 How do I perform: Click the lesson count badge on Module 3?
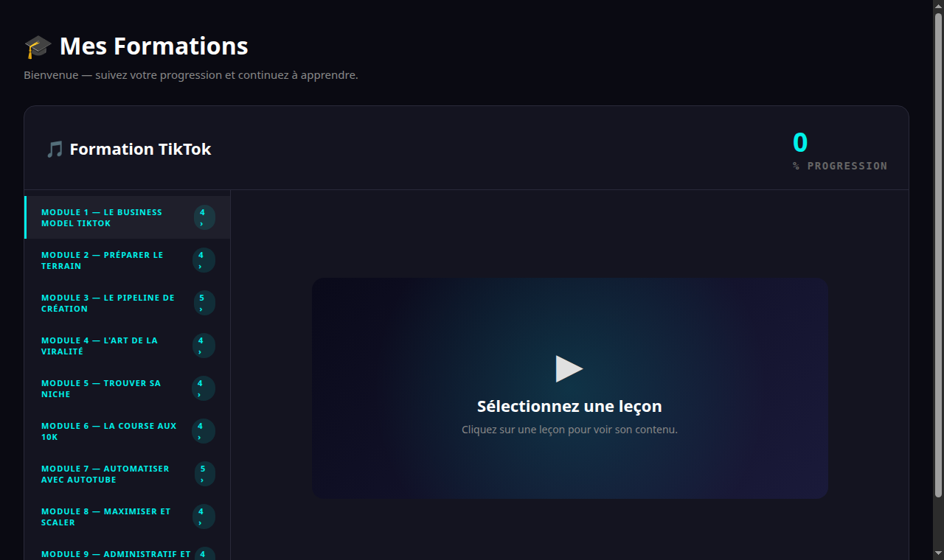[x=204, y=303]
